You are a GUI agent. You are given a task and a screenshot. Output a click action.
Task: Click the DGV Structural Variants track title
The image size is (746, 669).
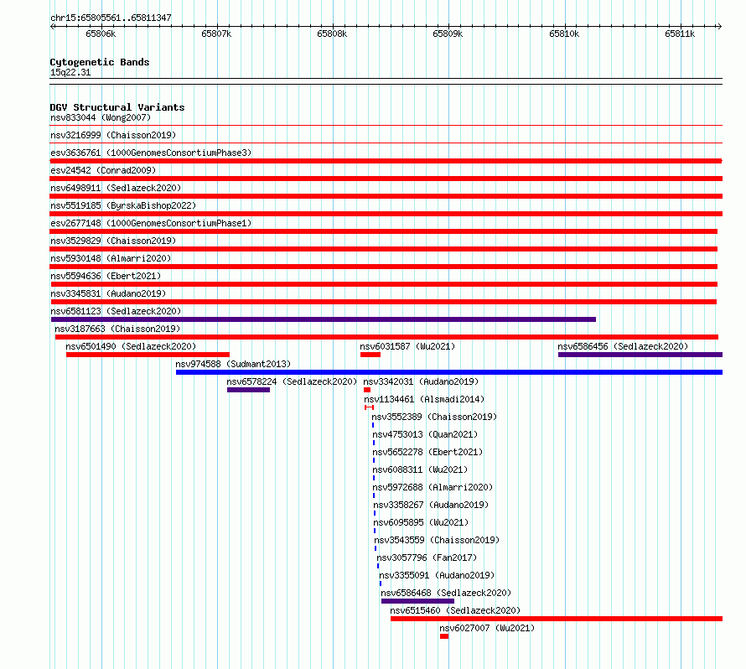[x=117, y=107]
